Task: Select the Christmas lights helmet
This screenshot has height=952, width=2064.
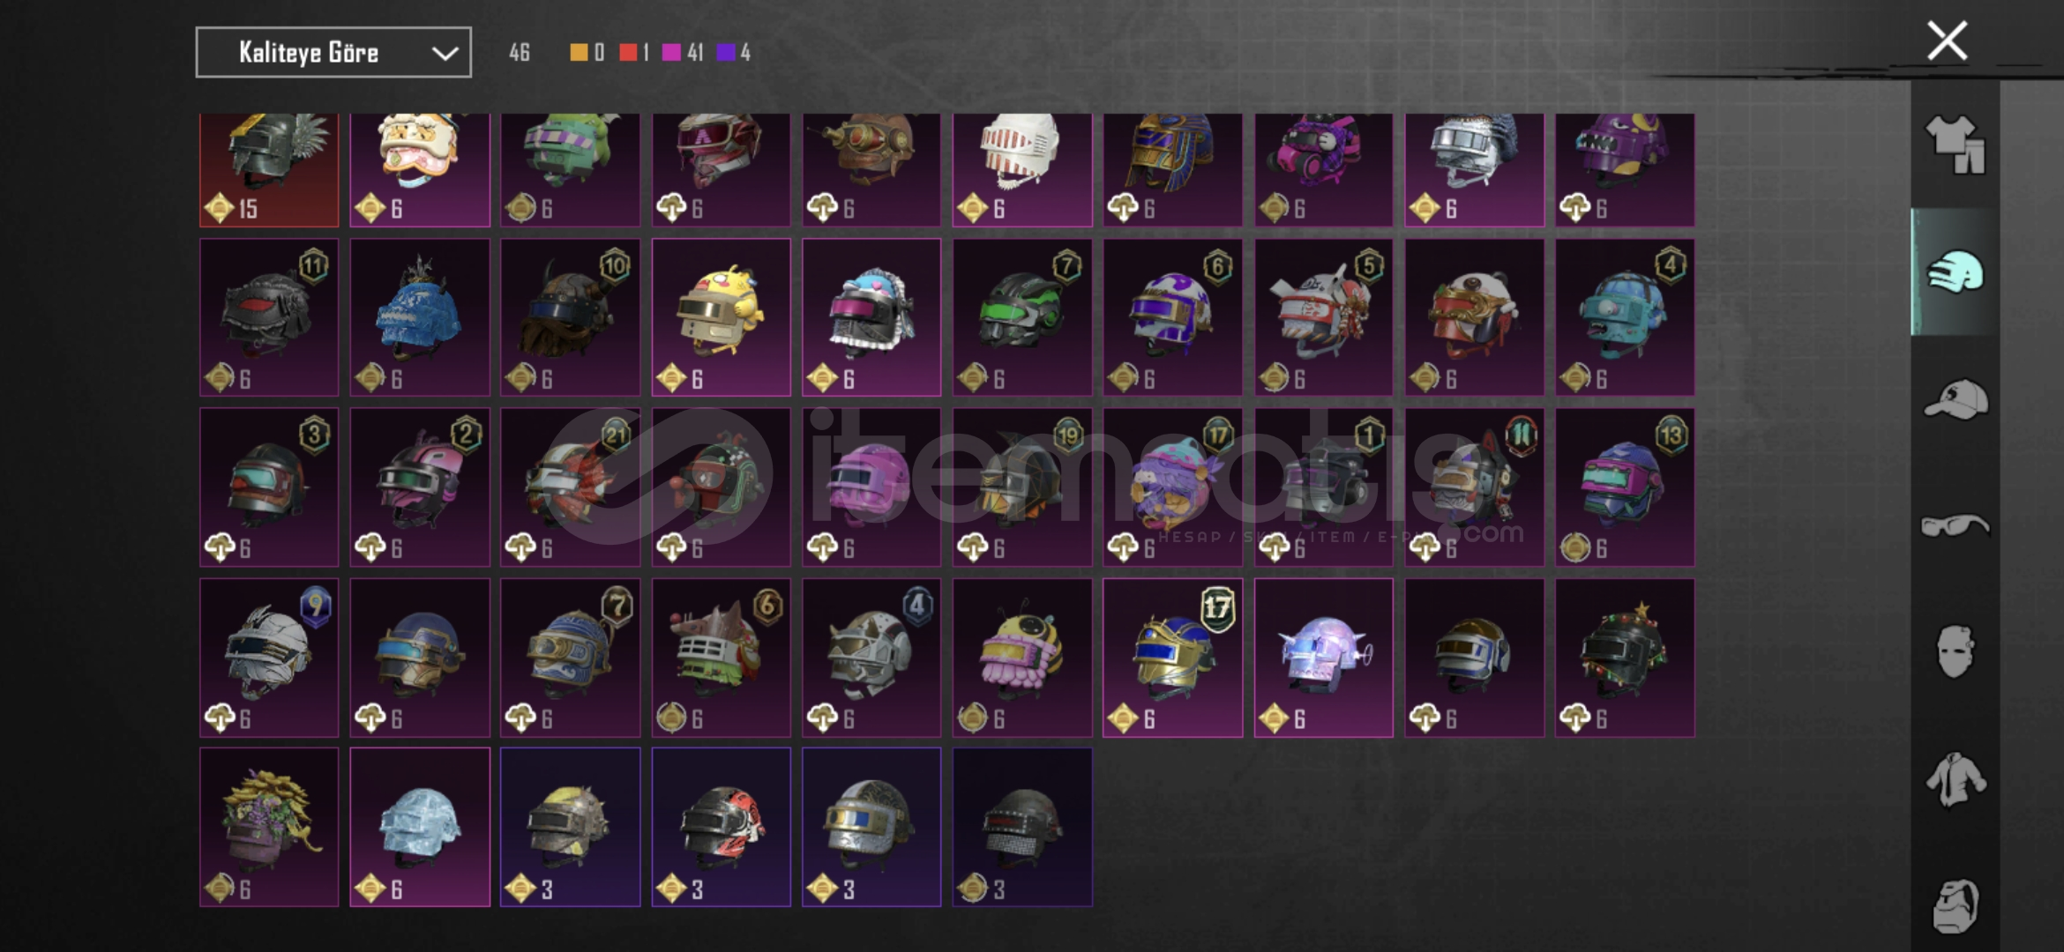Action: tap(1625, 657)
